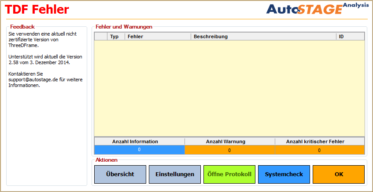Image resolution: width=373 pixels, height=192 pixels.
Task: Confirm with the orange OK button
Action: point(338,174)
